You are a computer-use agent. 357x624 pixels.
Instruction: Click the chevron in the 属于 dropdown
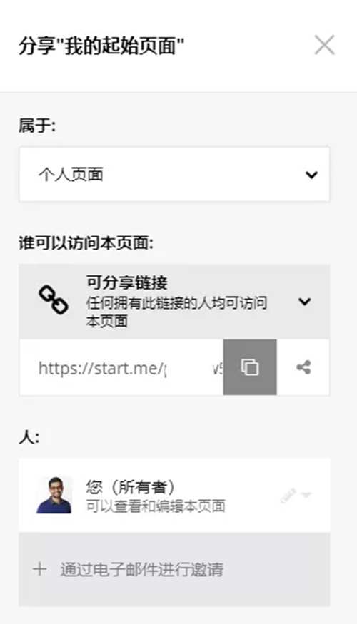[x=311, y=174]
